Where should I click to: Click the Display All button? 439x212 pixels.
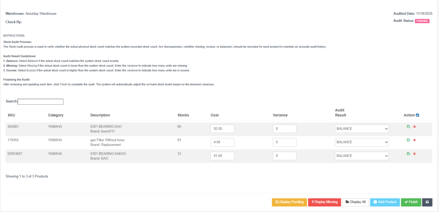pos(355,202)
